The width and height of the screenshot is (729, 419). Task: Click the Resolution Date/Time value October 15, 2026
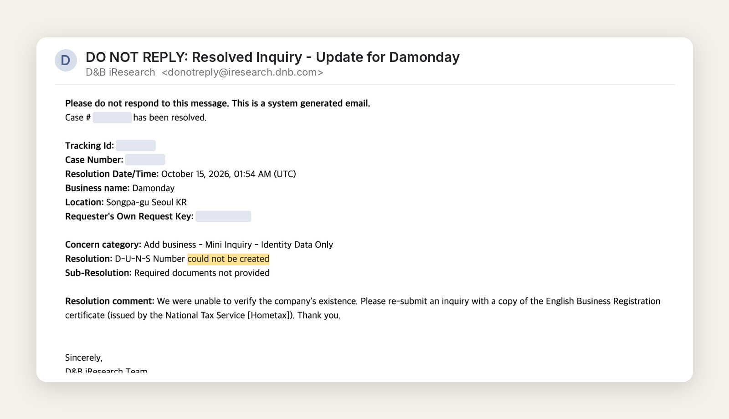228,174
